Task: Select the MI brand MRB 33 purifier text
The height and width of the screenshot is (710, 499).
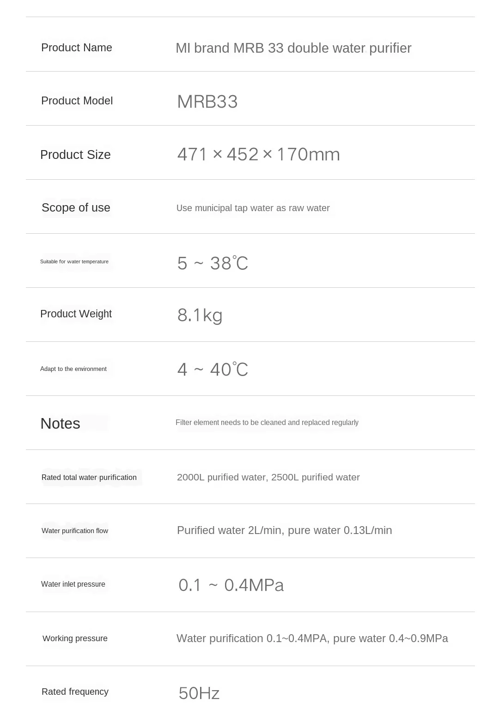Action: coord(293,48)
